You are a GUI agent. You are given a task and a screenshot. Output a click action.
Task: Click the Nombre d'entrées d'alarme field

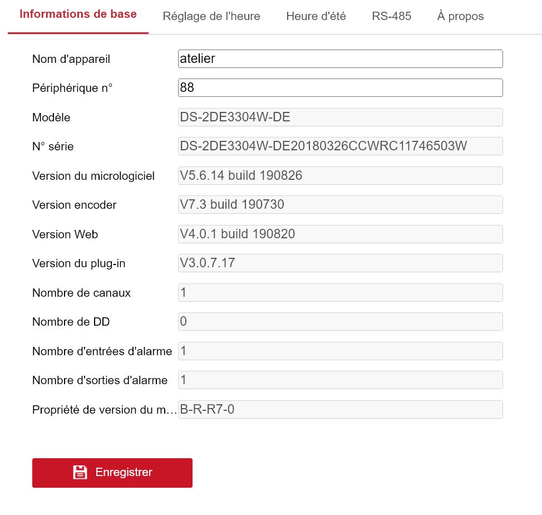point(340,351)
